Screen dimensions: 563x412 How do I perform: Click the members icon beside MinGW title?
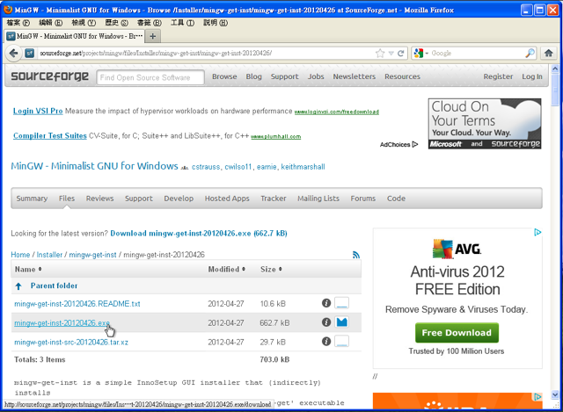pyautogui.click(x=185, y=168)
